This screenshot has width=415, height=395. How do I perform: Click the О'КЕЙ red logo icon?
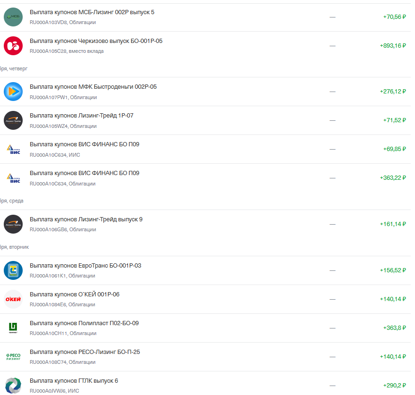click(x=13, y=299)
